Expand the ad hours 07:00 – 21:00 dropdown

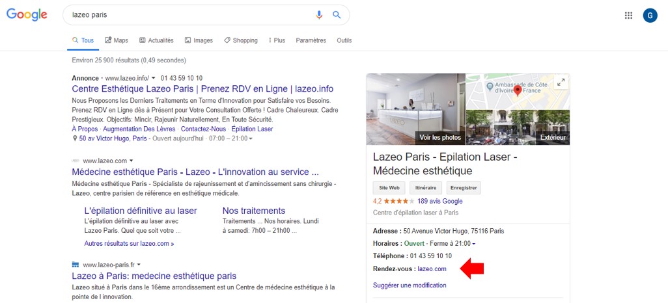pos(251,138)
